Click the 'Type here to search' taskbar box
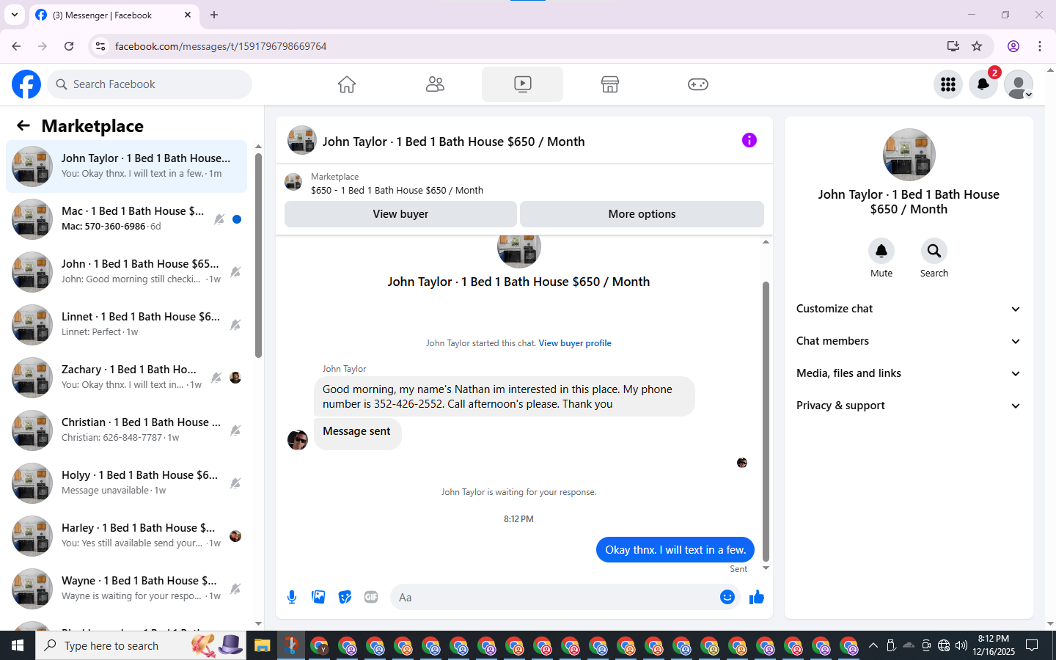Screen dimensions: 1056x660 tap(141, 645)
